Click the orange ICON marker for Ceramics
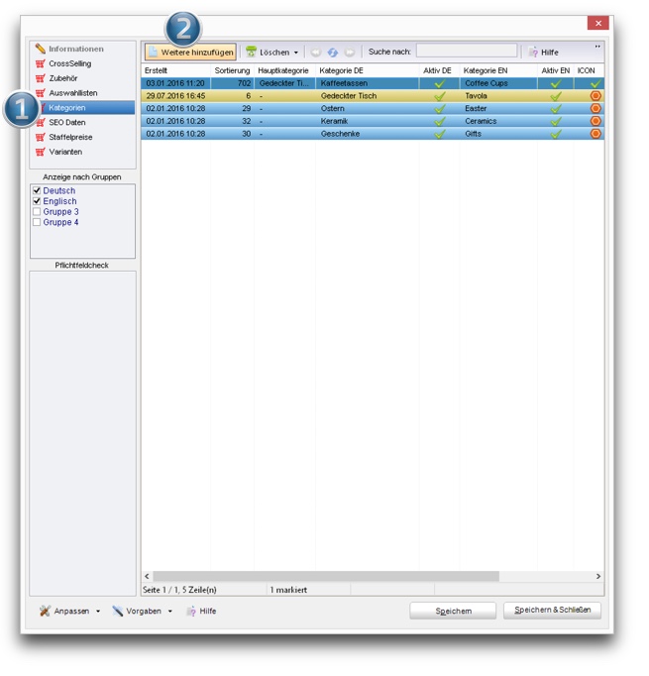 595,121
